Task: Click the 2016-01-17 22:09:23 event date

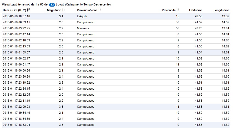Action: (x=16, y=107)
